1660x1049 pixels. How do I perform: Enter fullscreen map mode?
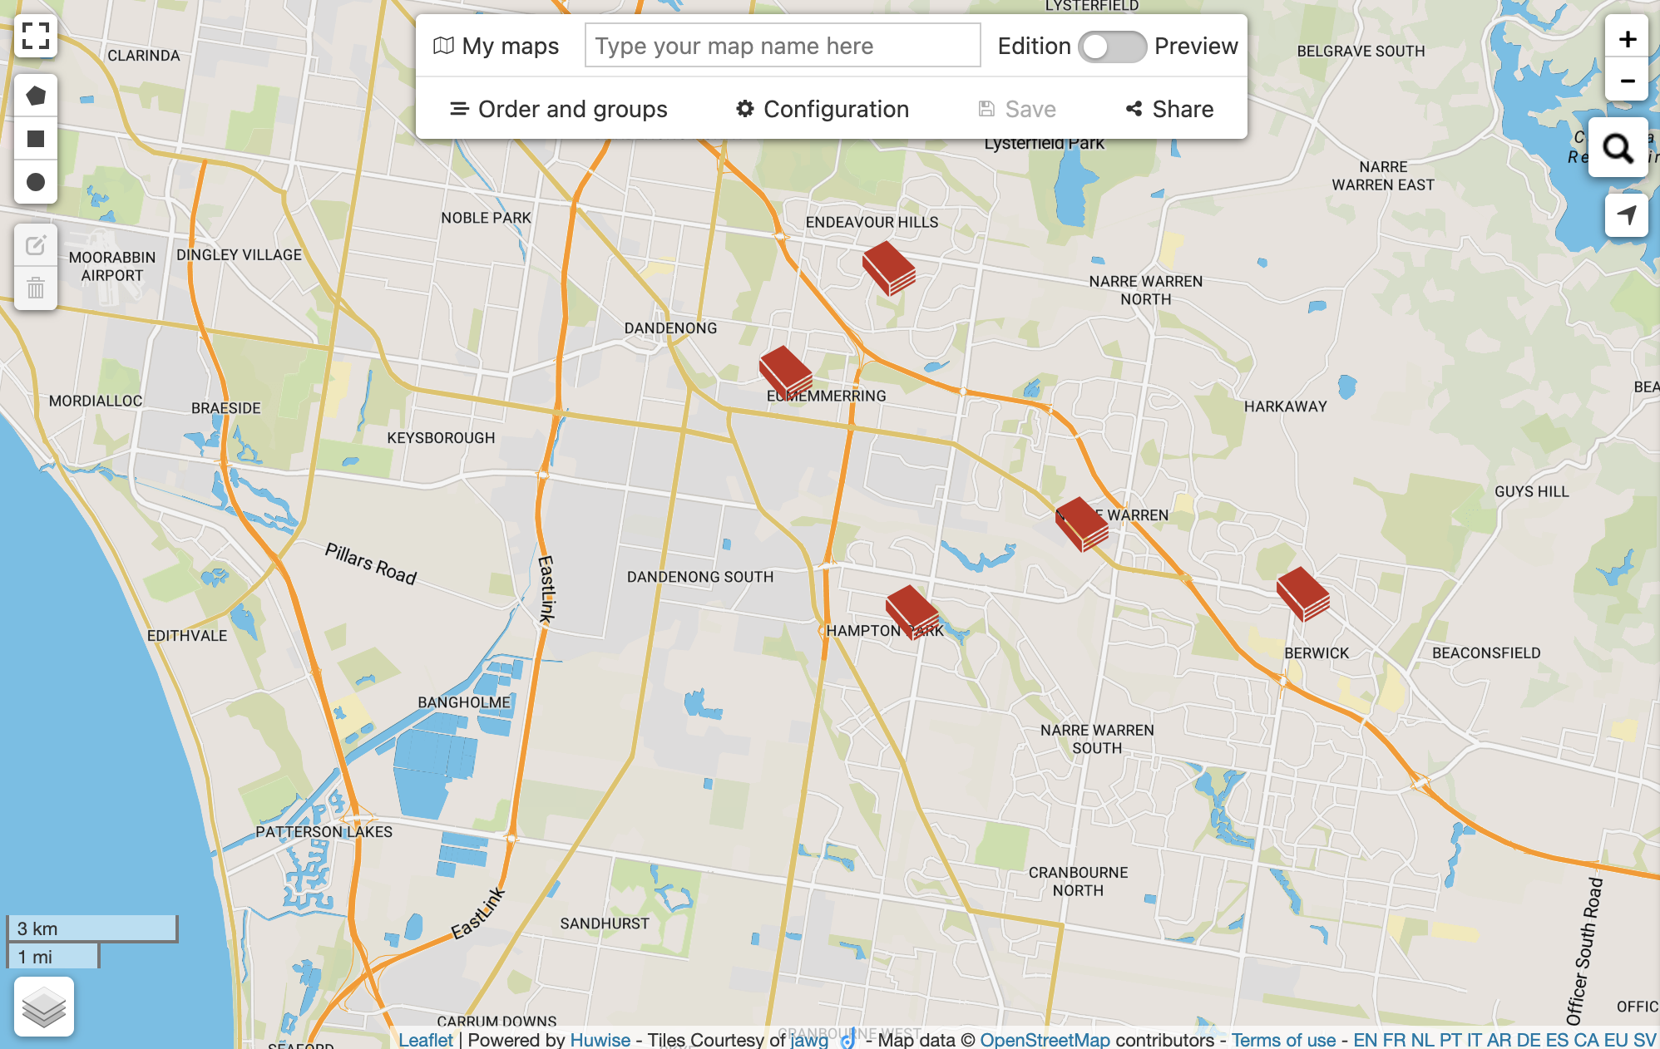(36, 36)
